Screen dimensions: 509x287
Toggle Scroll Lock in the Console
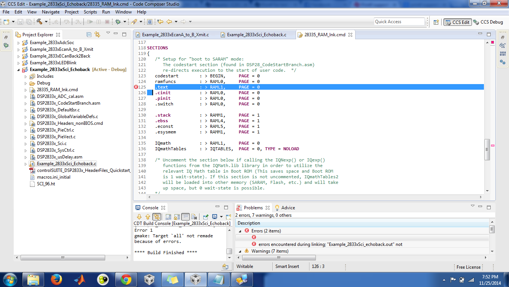coord(176,217)
